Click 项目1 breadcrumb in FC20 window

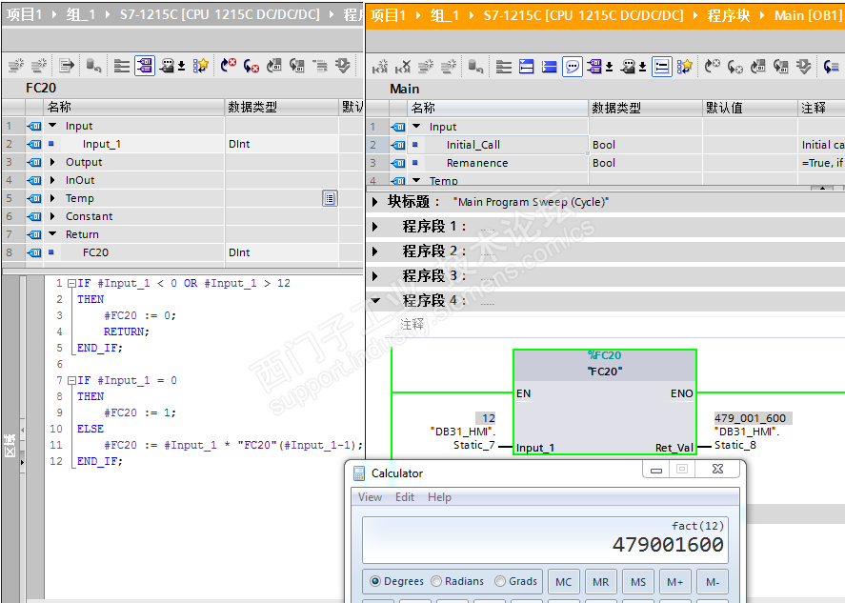coord(24,14)
